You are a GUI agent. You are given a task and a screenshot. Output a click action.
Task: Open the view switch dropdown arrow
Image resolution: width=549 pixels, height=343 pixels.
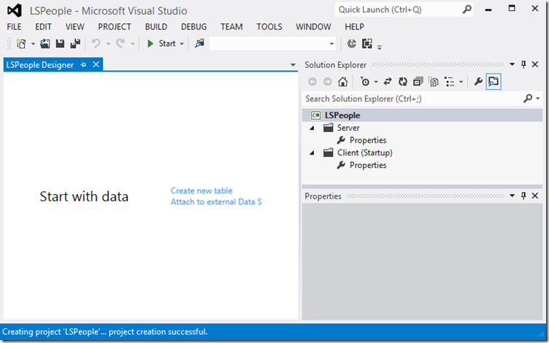tap(461, 82)
